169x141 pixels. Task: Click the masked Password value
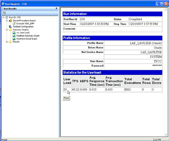157,65
